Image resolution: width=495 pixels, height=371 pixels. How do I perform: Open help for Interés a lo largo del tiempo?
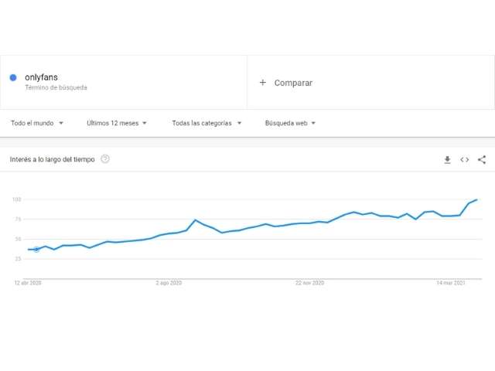(x=105, y=159)
